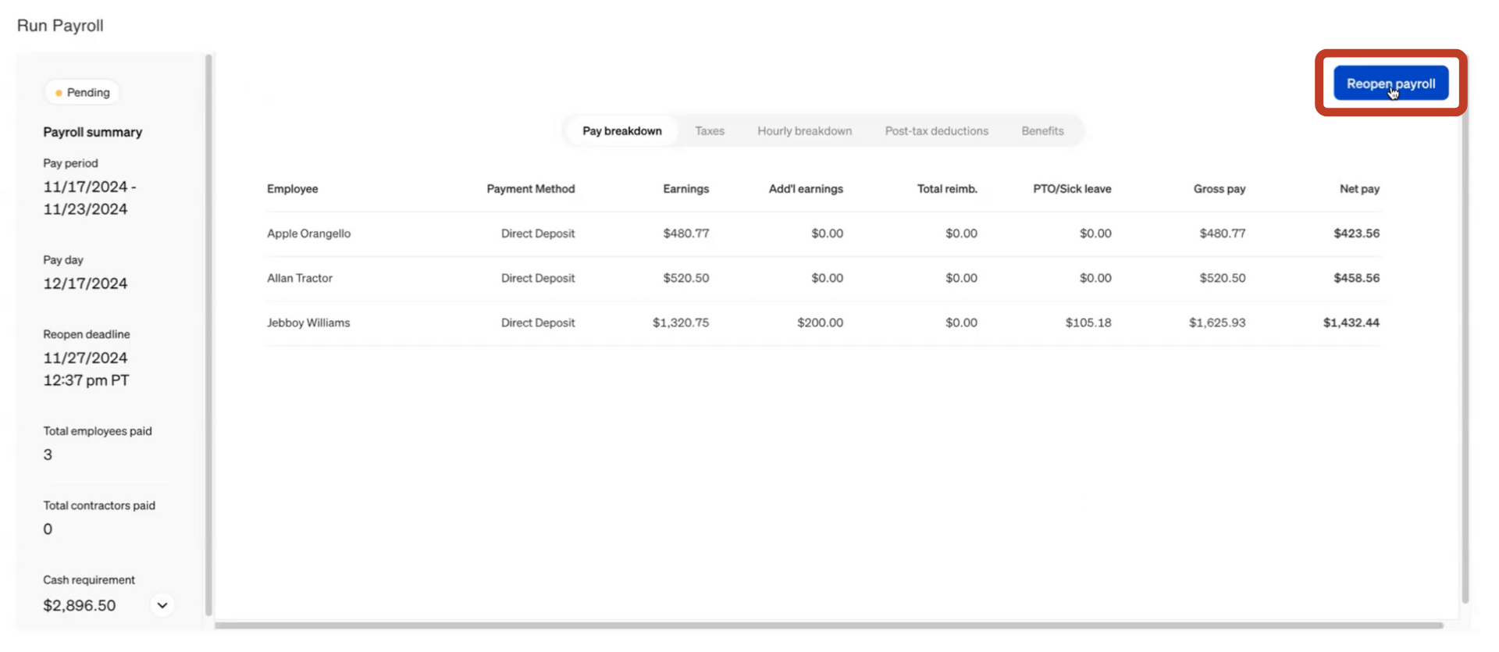Viewport: 1499px width, 652px height.
Task: Select employee name Jebboy Williams
Action: (308, 322)
